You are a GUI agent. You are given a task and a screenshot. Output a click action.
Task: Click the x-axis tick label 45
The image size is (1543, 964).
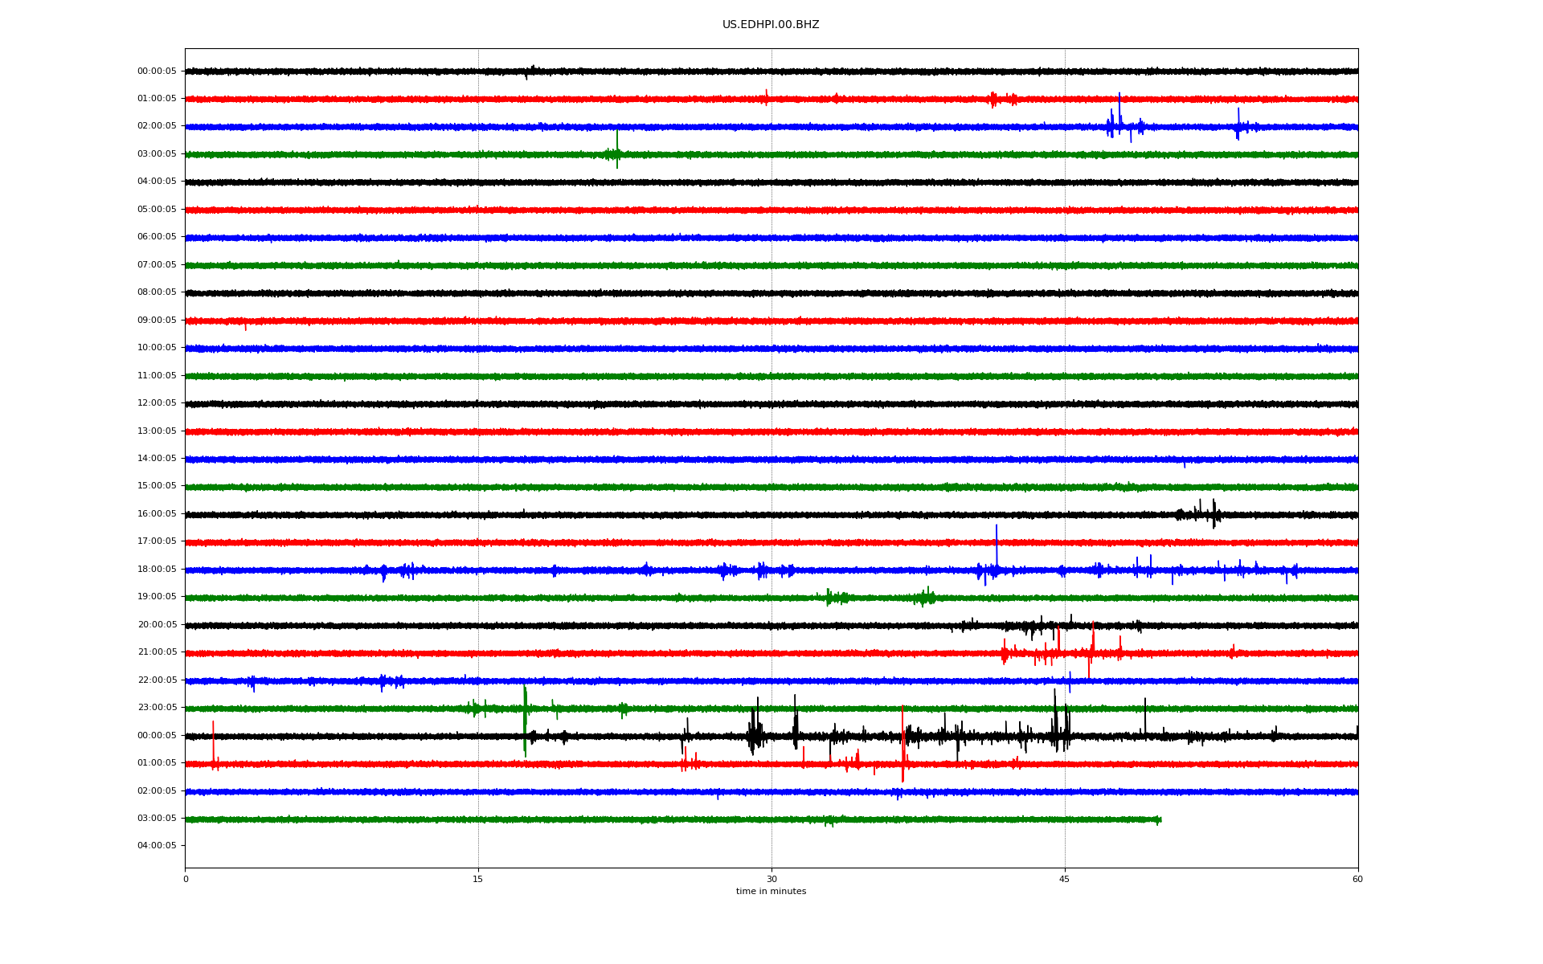[x=1065, y=880]
